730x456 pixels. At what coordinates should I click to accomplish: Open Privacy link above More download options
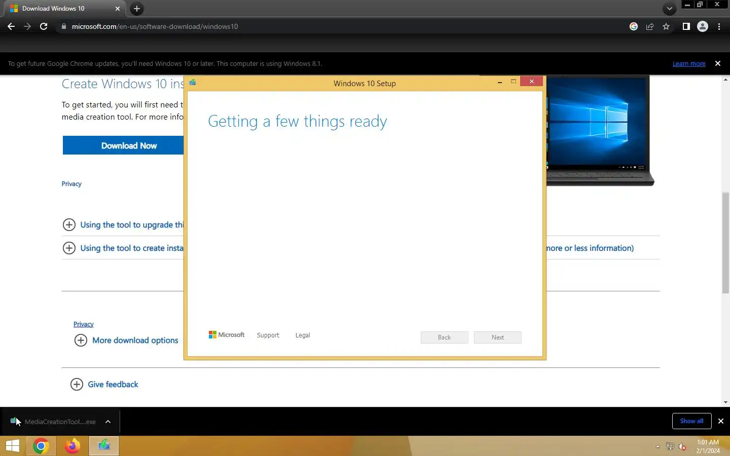(84, 324)
